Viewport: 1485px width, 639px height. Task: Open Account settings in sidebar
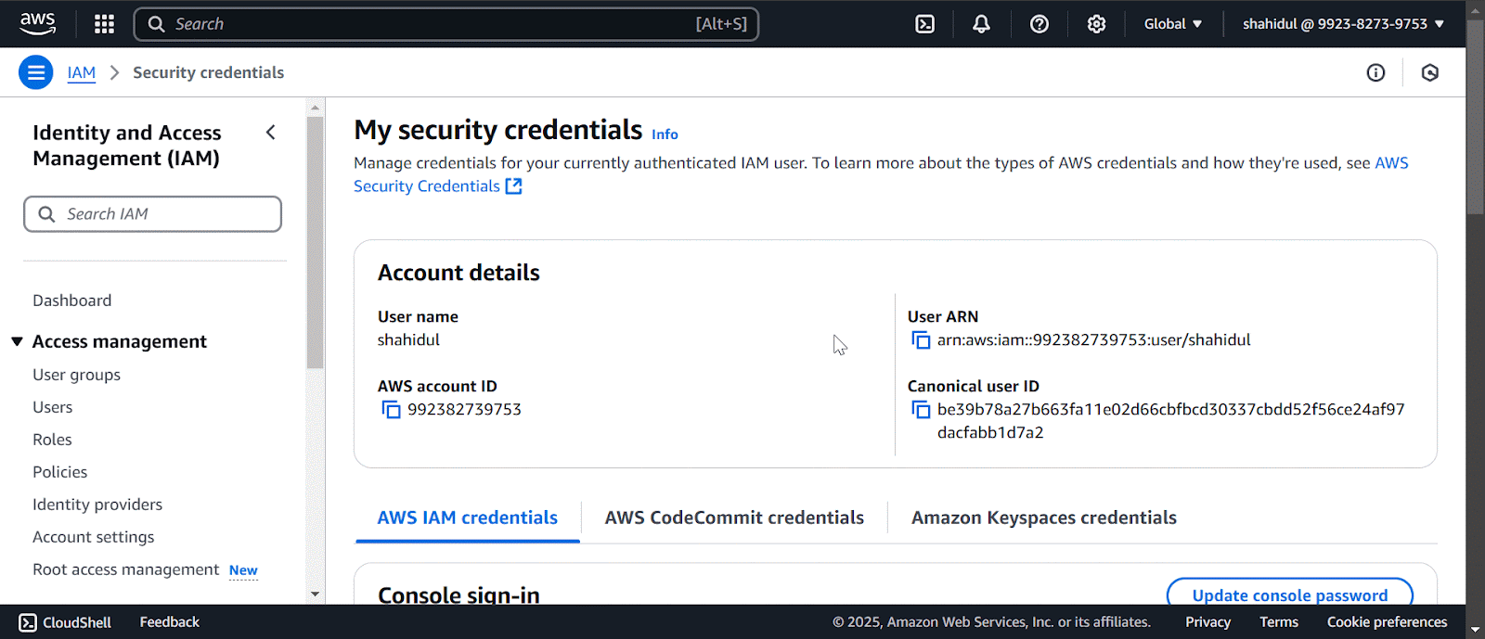tap(94, 537)
